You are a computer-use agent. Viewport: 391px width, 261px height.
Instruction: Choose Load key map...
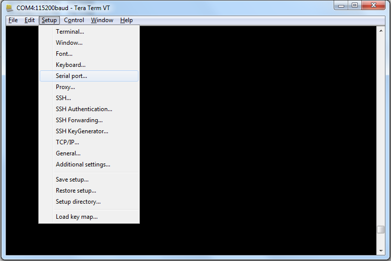(89, 217)
